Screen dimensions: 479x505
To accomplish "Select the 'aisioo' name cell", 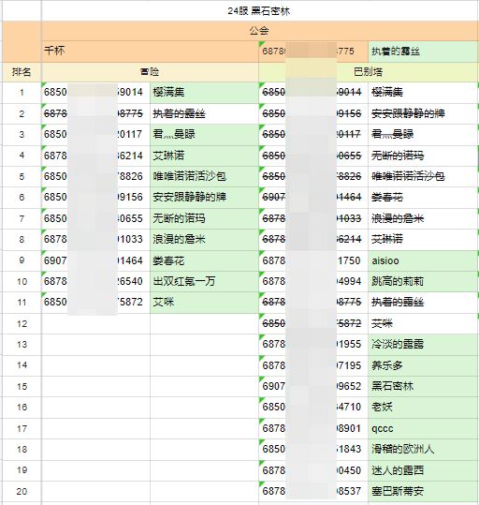I will [423, 260].
